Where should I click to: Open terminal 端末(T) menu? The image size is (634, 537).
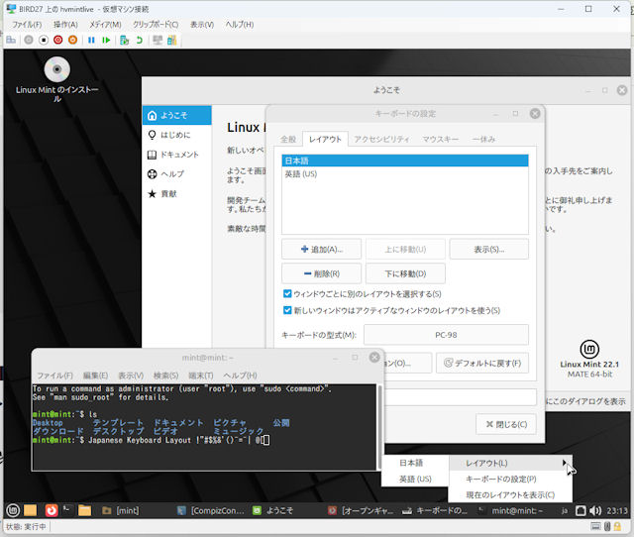tap(200, 376)
